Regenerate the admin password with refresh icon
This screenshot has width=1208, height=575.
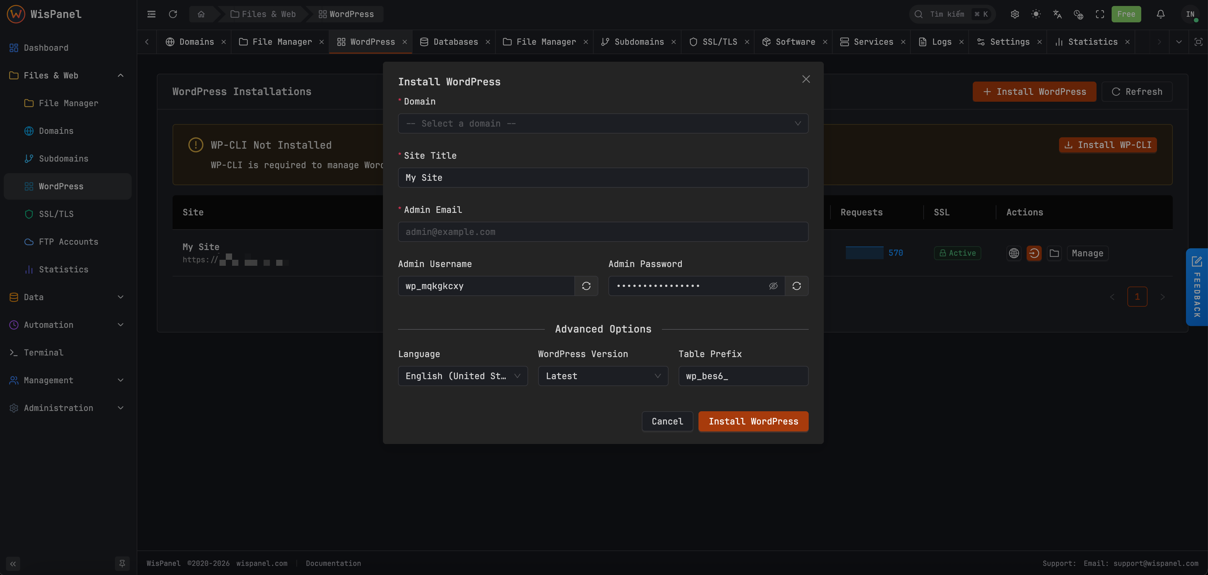pos(796,286)
